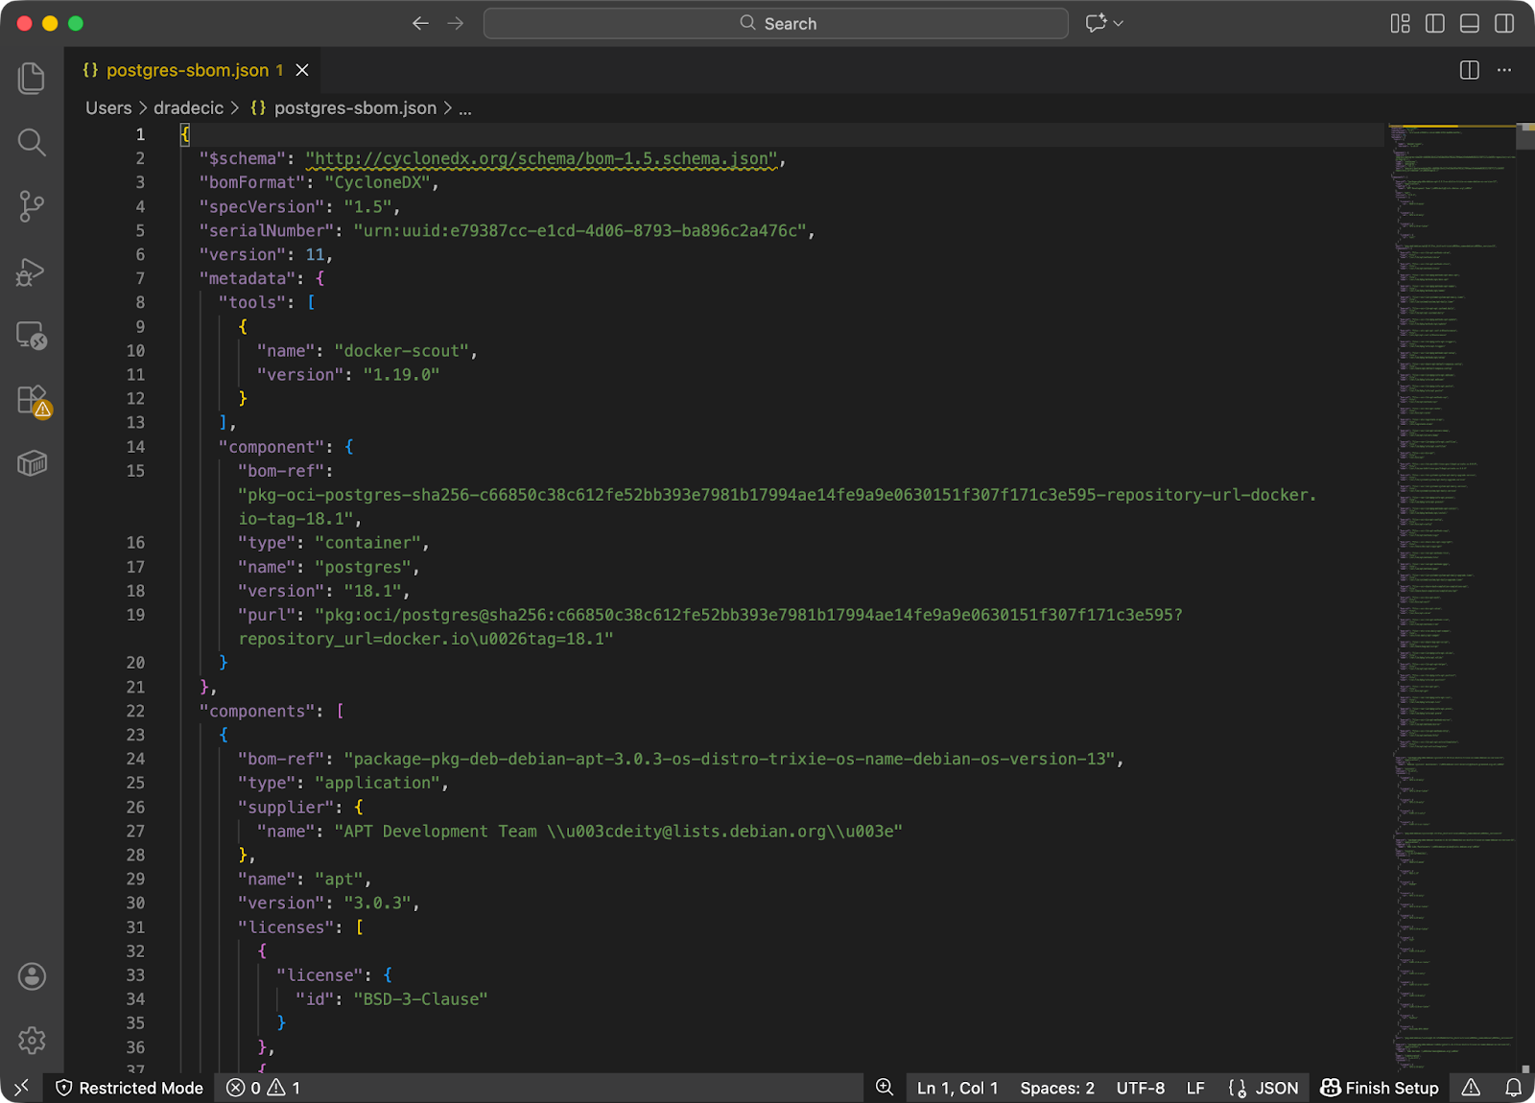Close the postgres-sbom.json tab
Screen dimensions: 1535x1103
[302, 70]
